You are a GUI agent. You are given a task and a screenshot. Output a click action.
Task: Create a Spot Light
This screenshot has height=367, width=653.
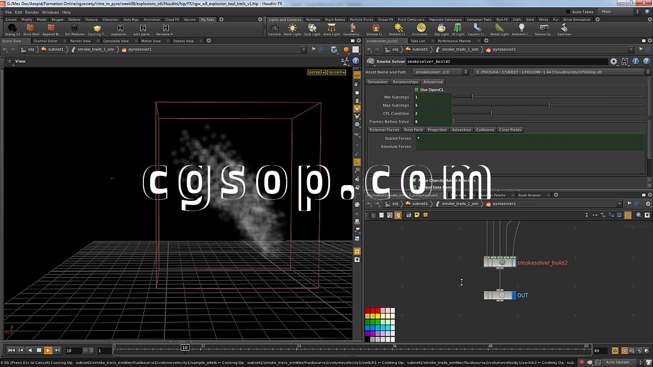[x=312, y=30]
